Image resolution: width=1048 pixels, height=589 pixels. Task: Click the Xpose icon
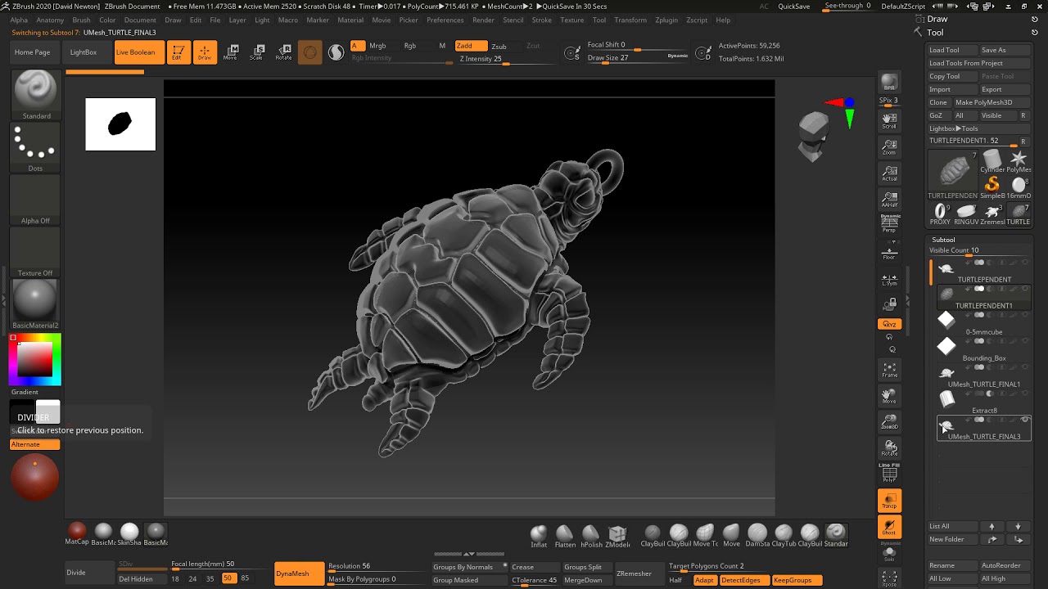(889, 579)
